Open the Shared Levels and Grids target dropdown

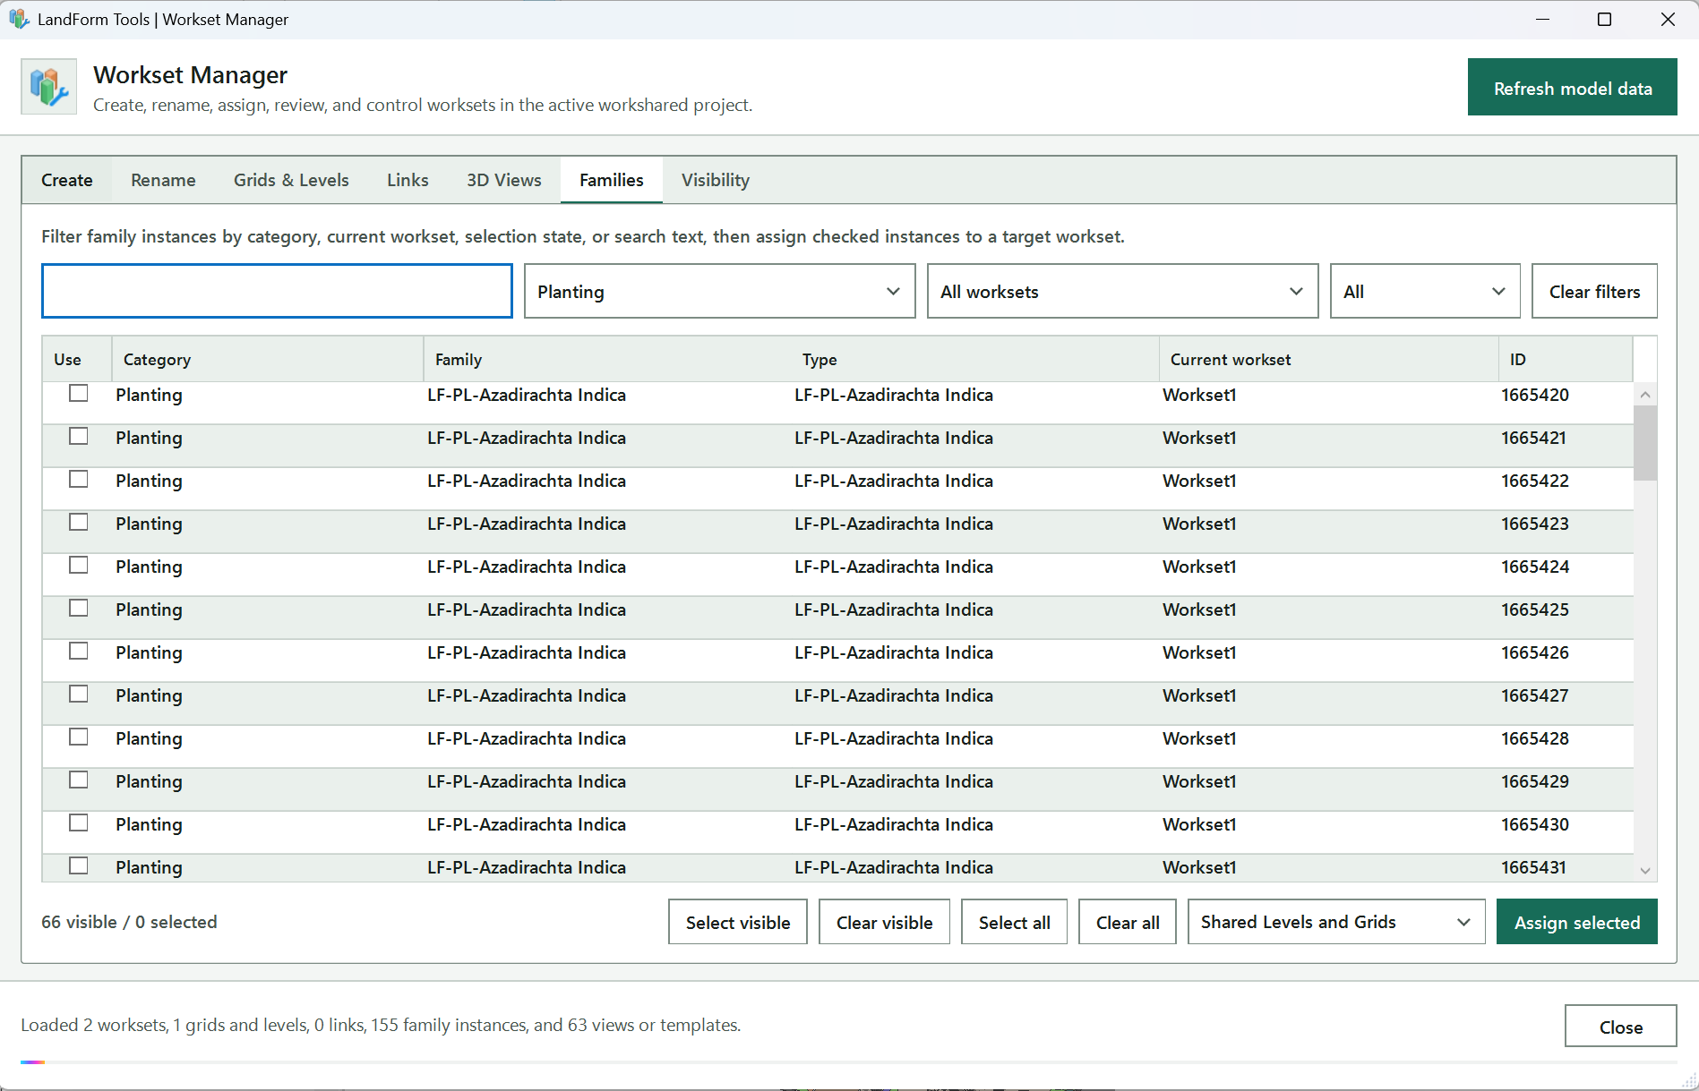tap(1336, 922)
